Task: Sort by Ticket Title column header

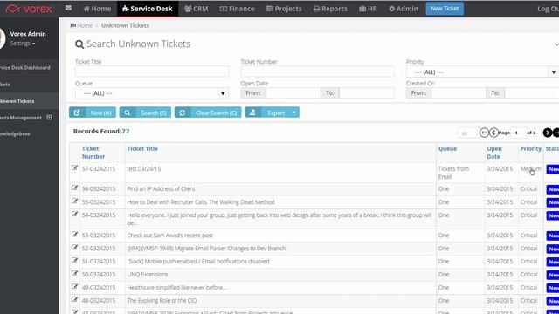Action: pos(142,148)
